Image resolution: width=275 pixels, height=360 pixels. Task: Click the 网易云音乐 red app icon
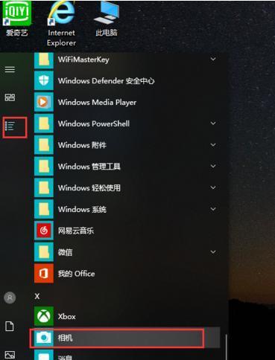point(44,231)
